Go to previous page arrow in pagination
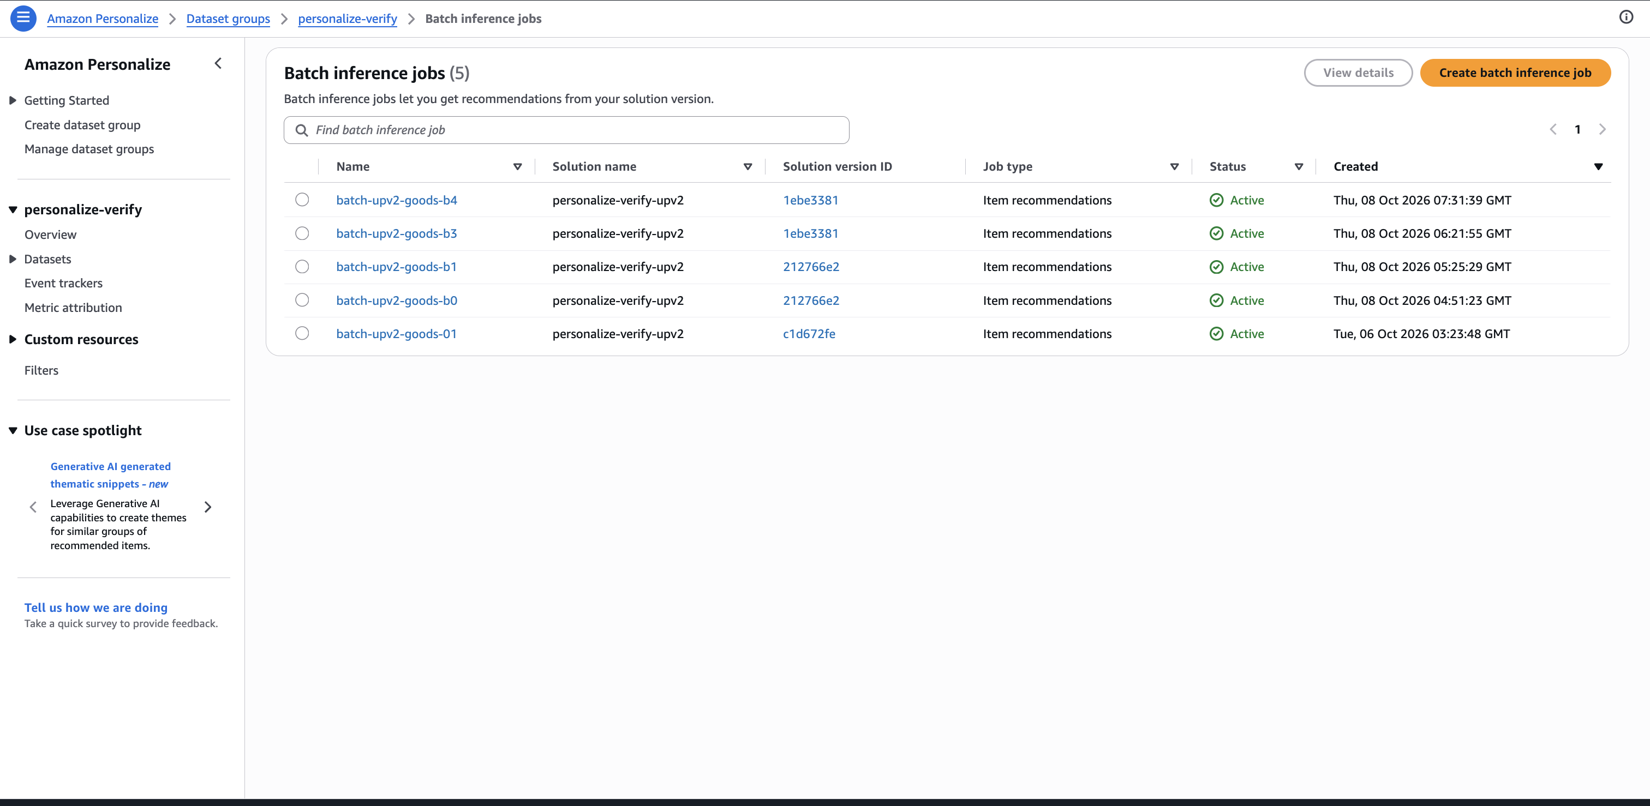The height and width of the screenshot is (806, 1650). 1553,129
